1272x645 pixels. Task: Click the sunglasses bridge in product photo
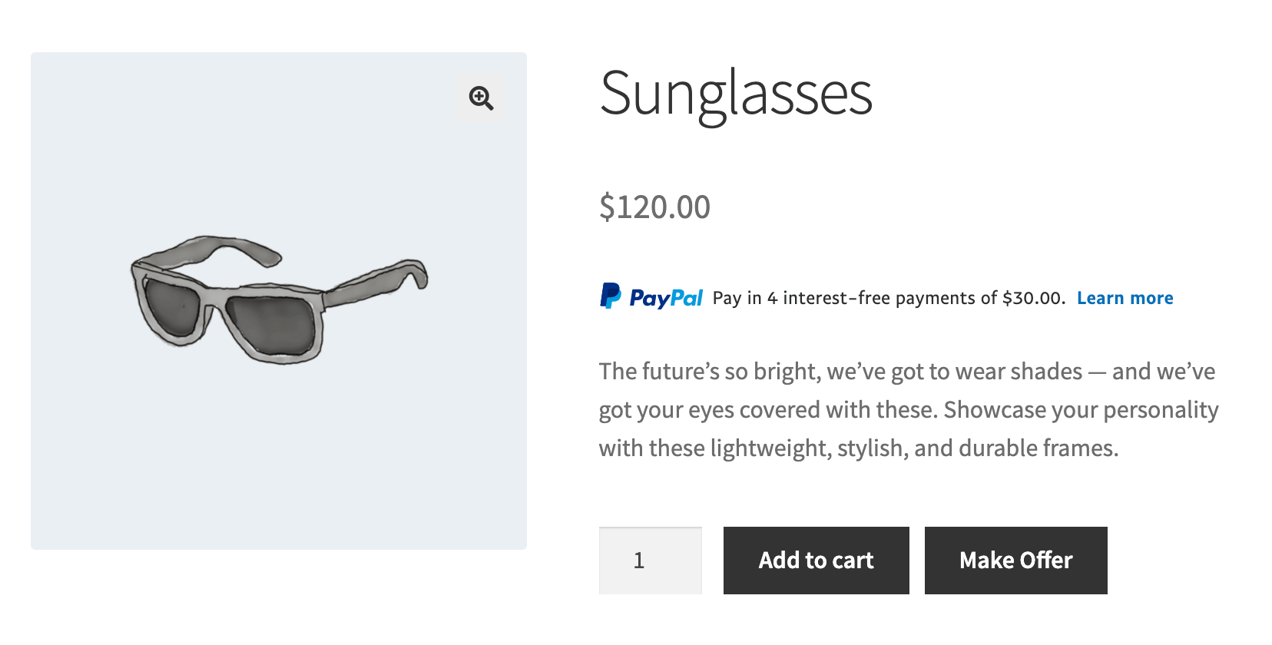tap(217, 298)
